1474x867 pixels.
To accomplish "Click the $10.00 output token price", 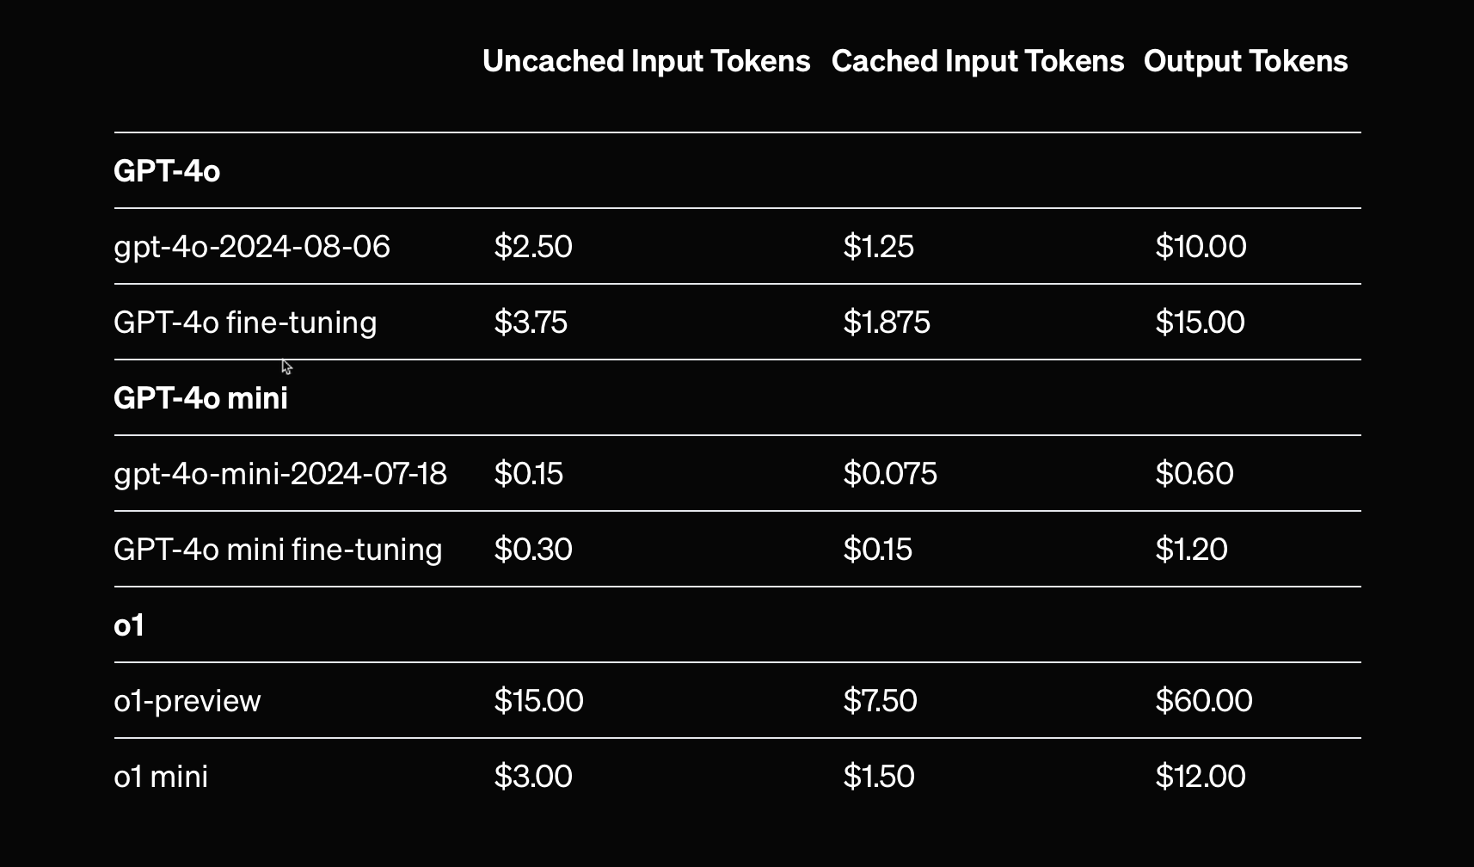I will [1201, 247].
